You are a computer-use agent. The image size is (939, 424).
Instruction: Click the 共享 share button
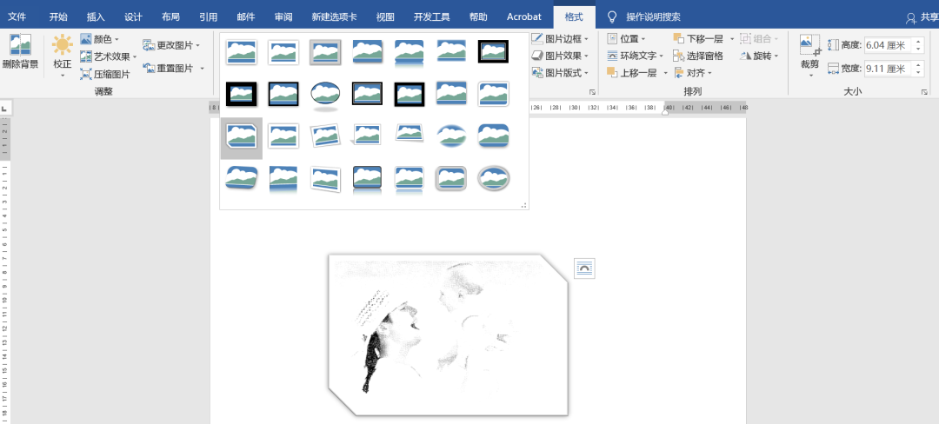point(921,17)
